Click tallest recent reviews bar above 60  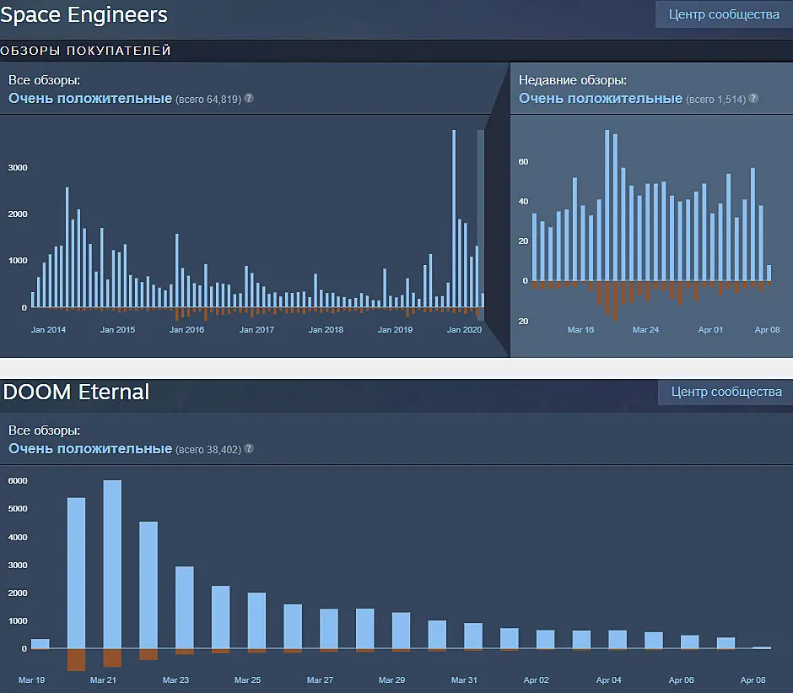607,205
